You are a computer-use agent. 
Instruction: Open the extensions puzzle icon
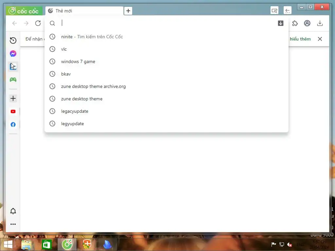click(x=295, y=23)
